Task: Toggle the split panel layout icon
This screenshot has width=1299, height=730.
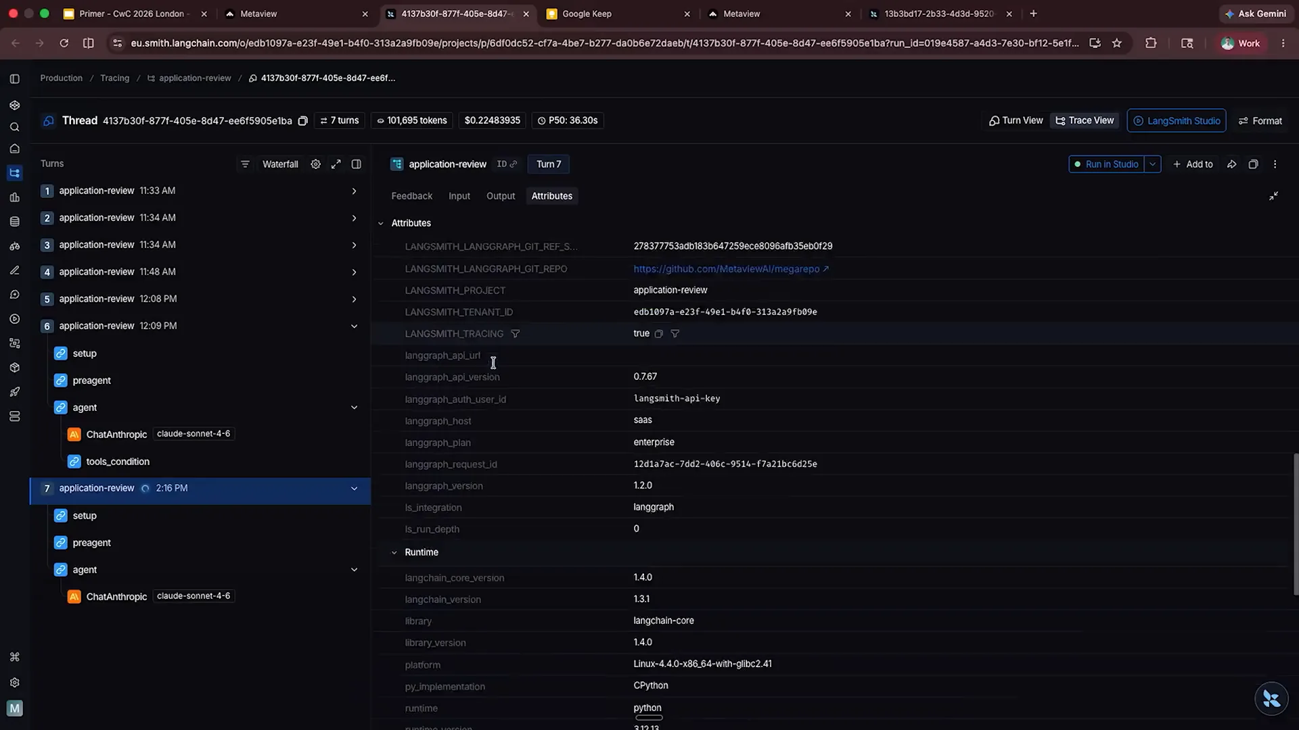Action: tap(357, 164)
